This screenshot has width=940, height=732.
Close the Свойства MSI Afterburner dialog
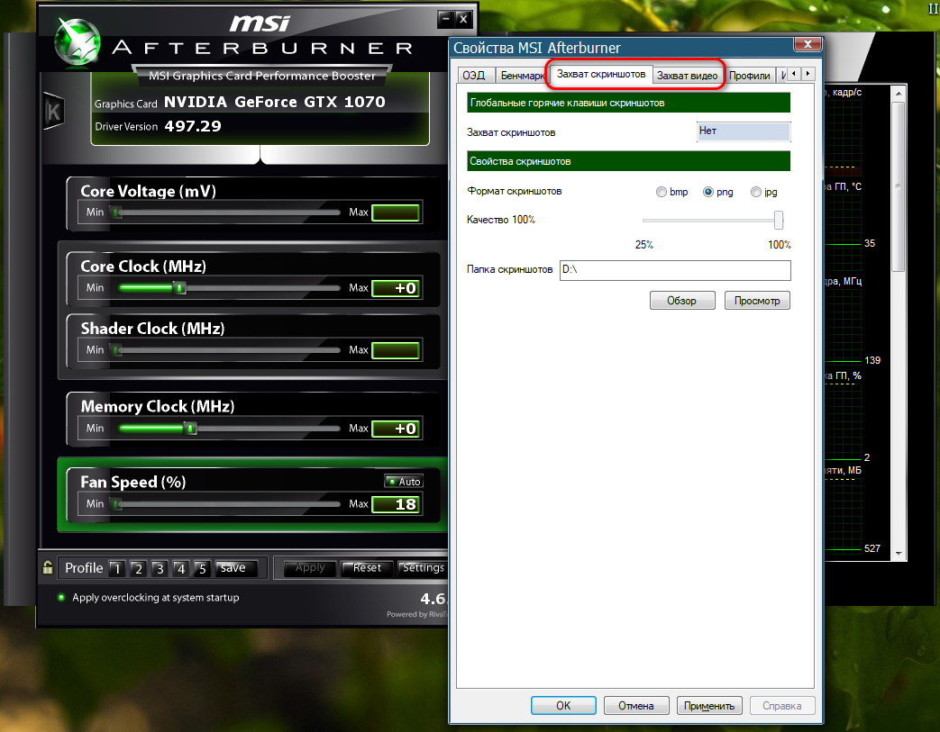click(x=808, y=44)
